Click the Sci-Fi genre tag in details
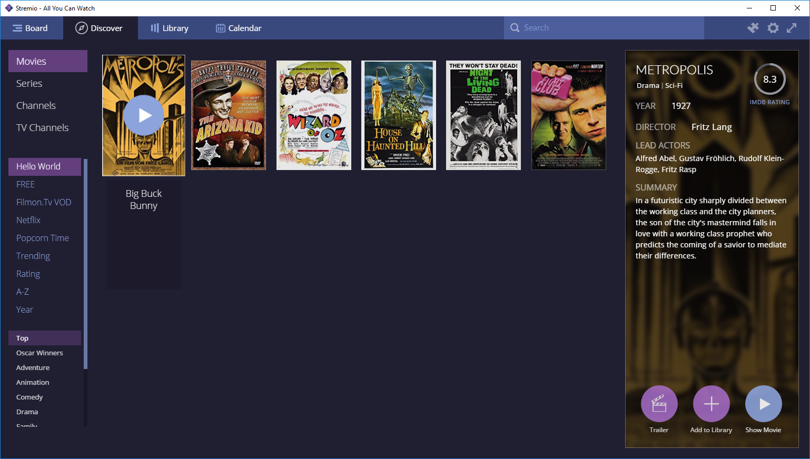Screen dimensions: 810x459 (x=674, y=85)
